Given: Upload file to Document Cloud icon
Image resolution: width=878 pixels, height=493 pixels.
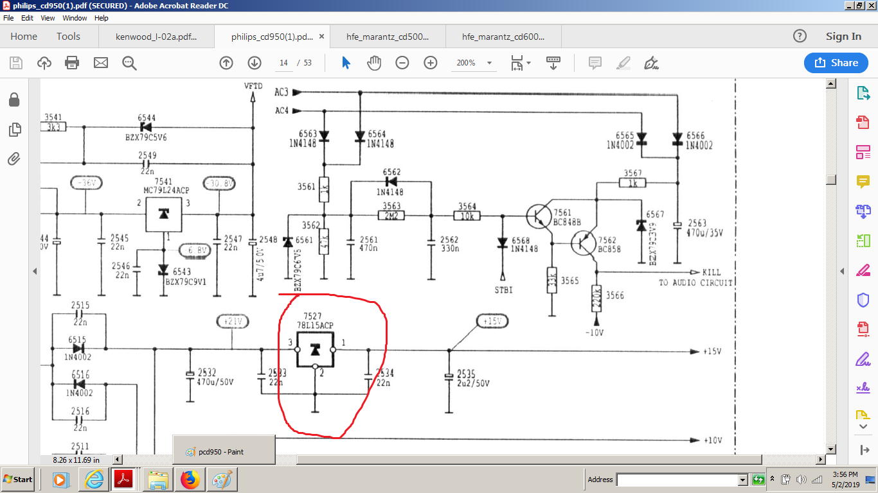Looking at the screenshot, I should pos(44,63).
